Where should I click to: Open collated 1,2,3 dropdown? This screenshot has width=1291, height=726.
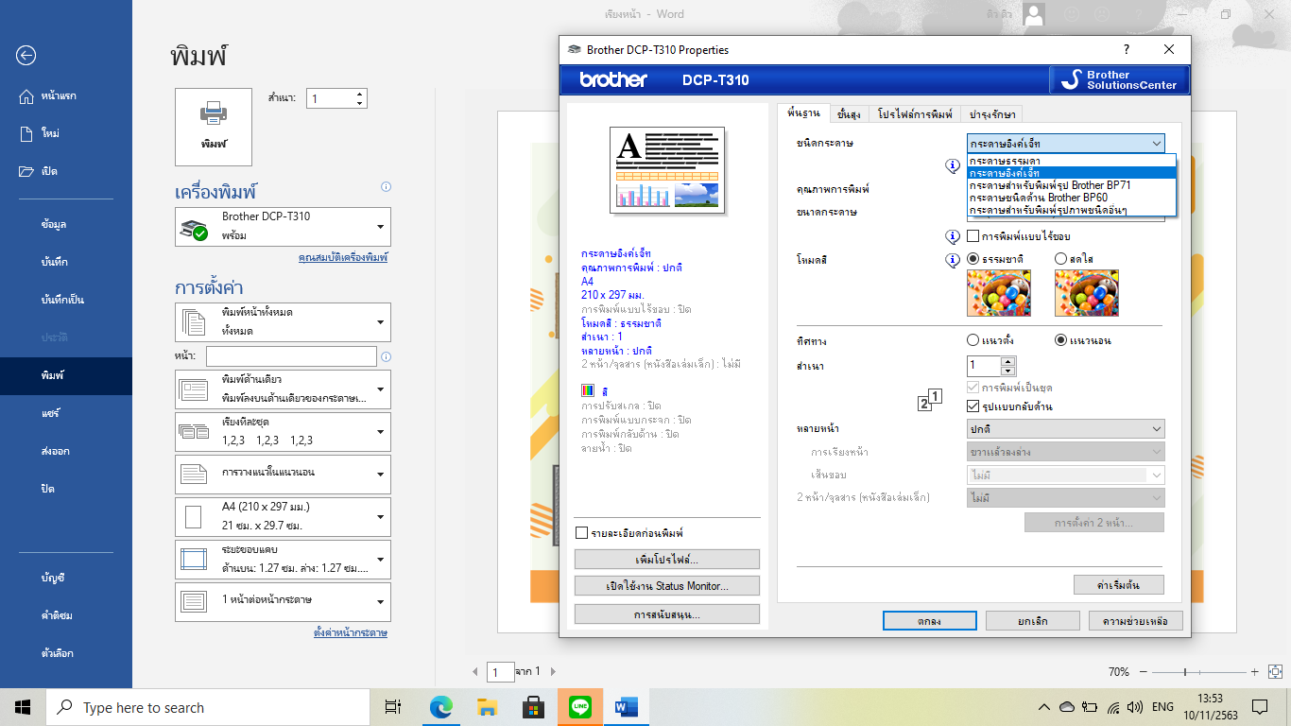pyautogui.click(x=283, y=432)
